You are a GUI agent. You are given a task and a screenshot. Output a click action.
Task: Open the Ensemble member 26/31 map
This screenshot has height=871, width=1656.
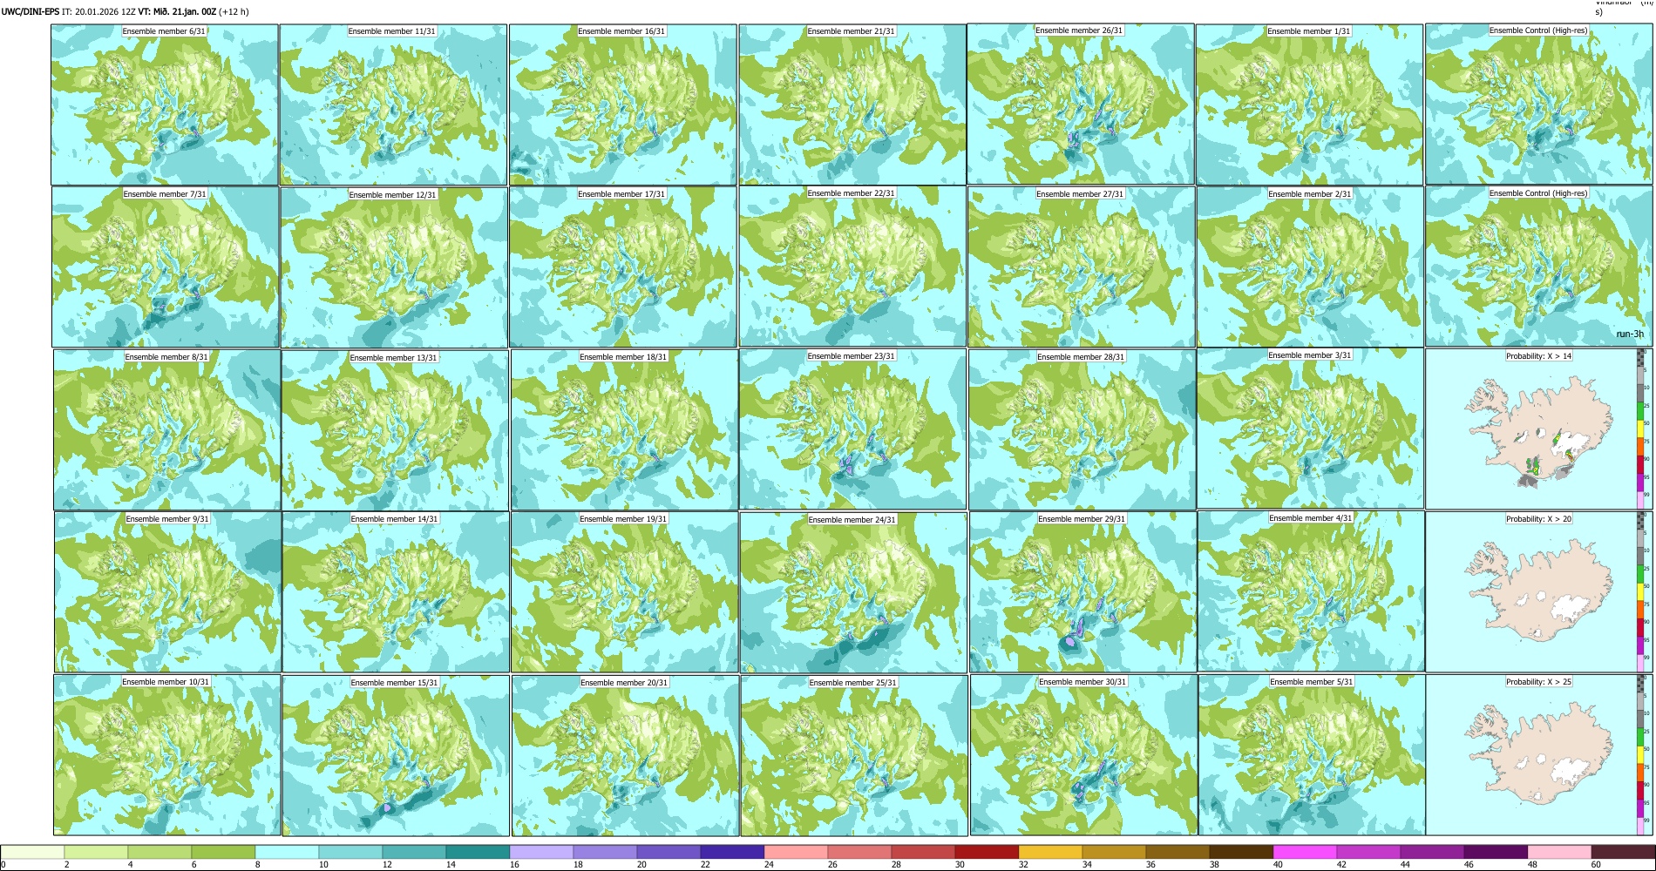point(1080,104)
